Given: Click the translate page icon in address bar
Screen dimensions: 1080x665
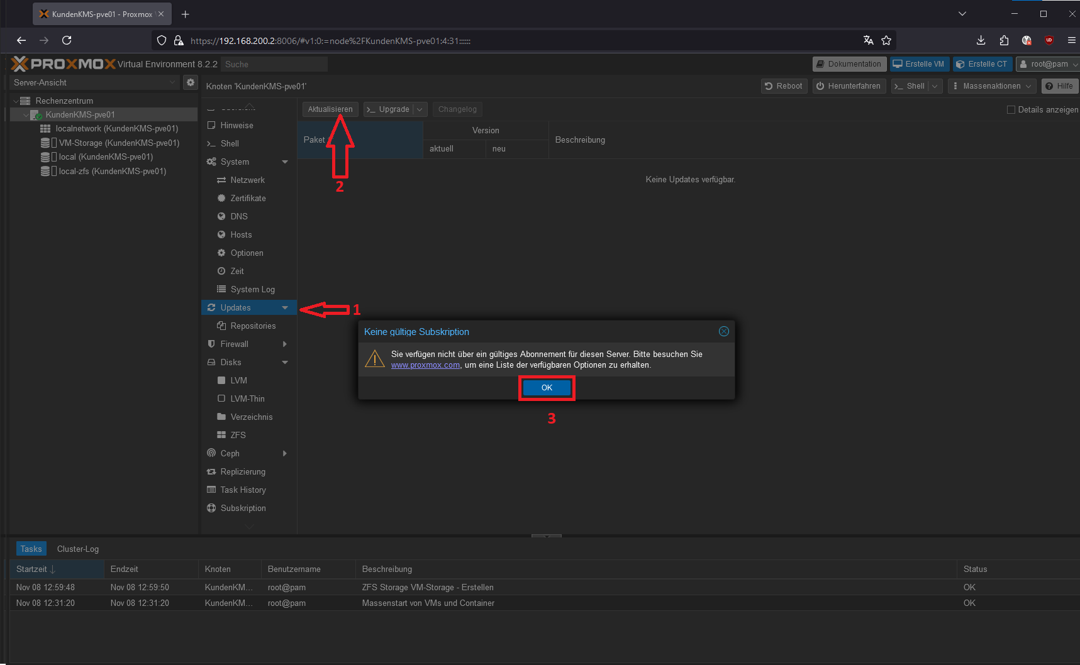Looking at the screenshot, I should [869, 40].
